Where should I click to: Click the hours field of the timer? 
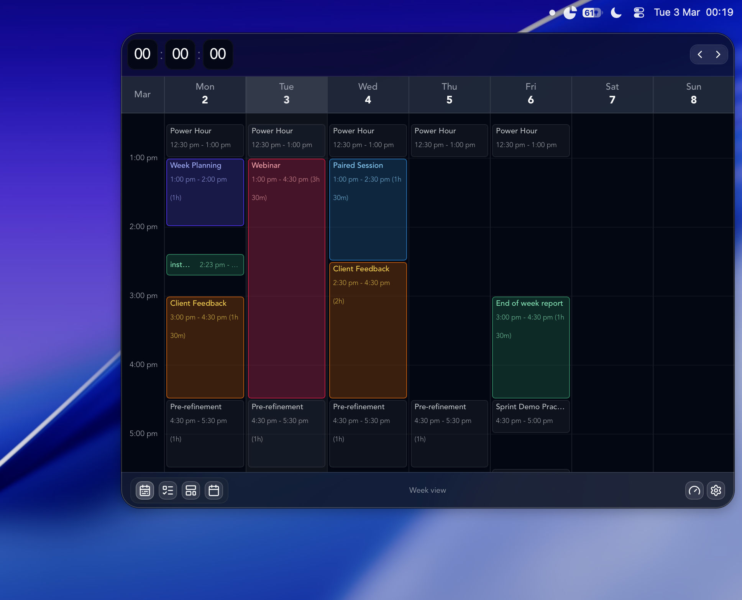[x=142, y=54]
